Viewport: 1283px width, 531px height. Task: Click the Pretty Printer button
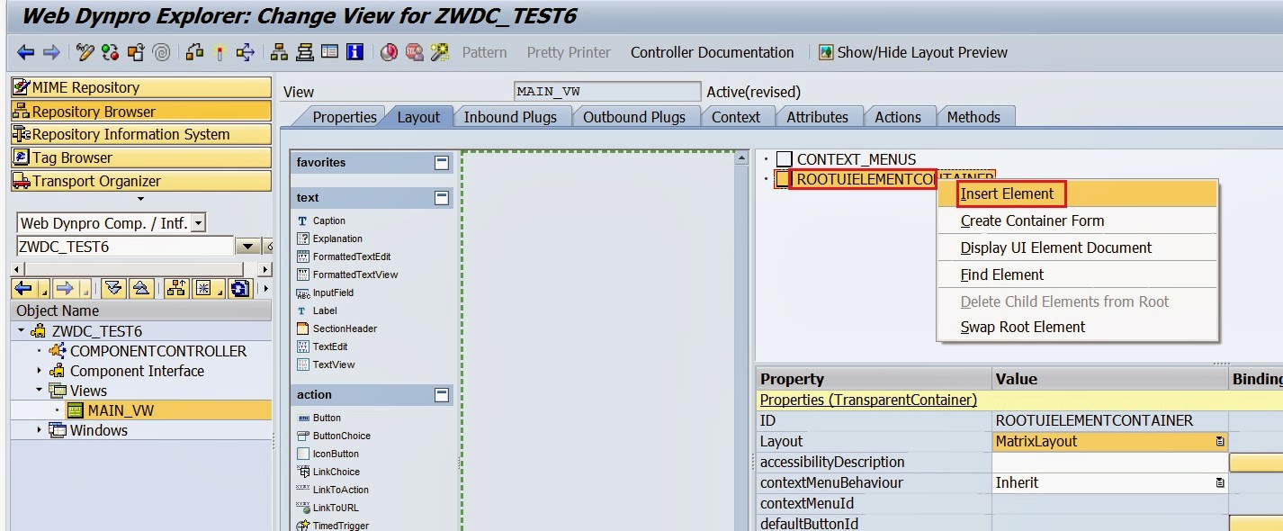tap(569, 52)
